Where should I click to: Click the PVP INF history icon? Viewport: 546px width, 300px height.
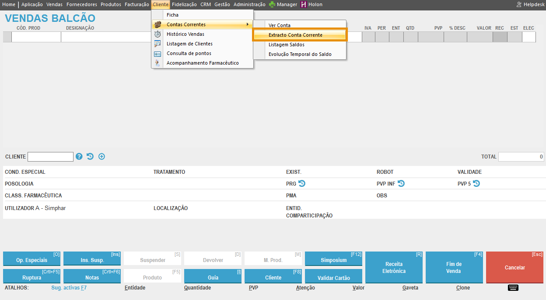[x=401, y=183]
